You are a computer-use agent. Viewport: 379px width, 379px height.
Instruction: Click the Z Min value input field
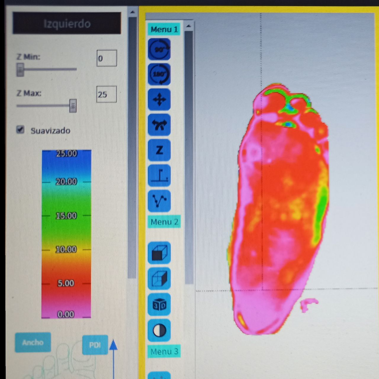pos(107,58)
